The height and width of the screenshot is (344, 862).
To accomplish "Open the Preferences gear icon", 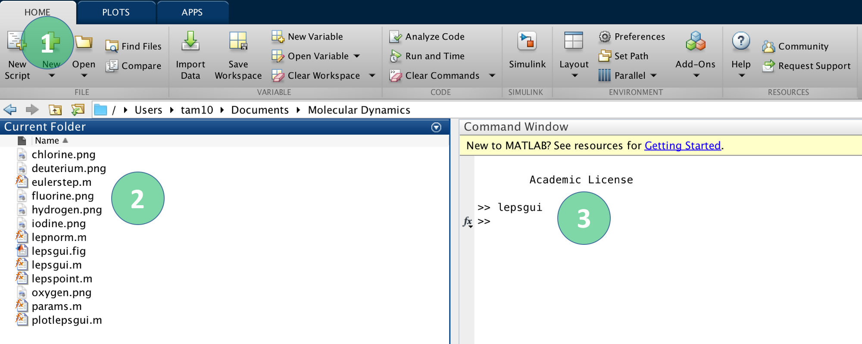I will point(605,37).
